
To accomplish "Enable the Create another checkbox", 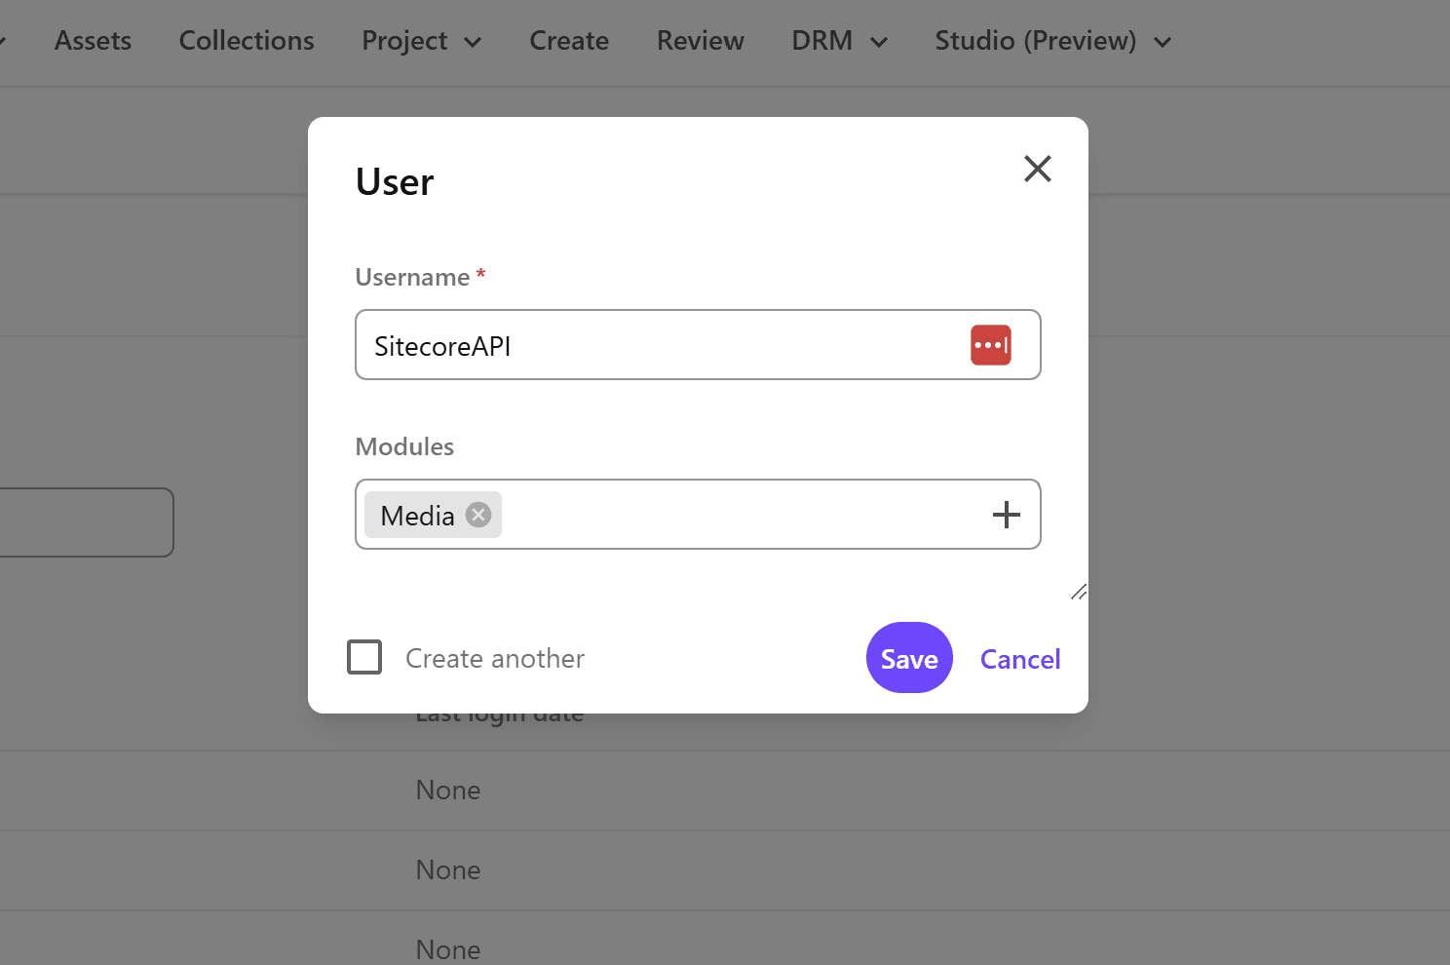I will 364,658.
